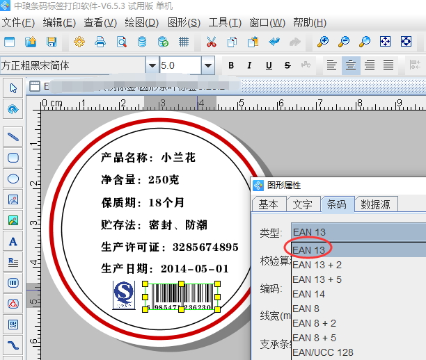Viewport: 426px width, 360px height.
Task: Save document with floppy disk icon
Action: (x=52, y=42)
